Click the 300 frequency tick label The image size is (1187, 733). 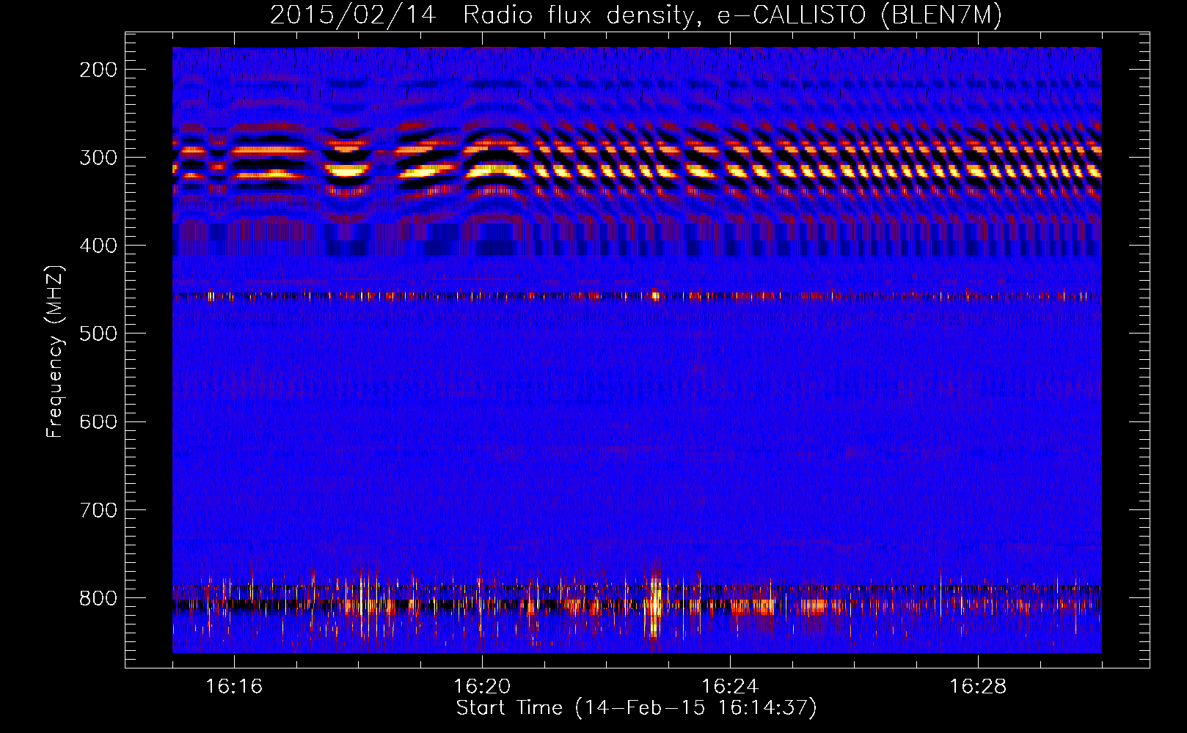(x=98, y=158)
